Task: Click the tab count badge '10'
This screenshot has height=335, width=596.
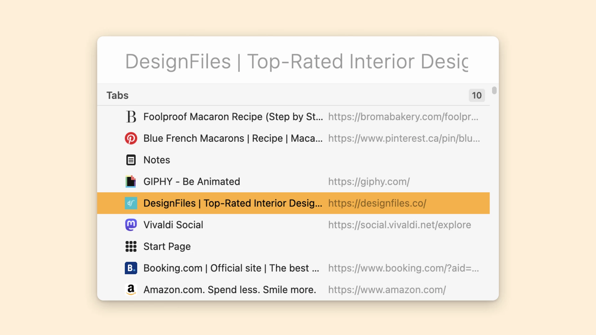Action: pos(477,95)
